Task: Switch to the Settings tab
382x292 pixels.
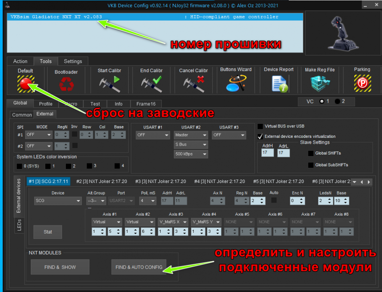Action: point(73,62)
